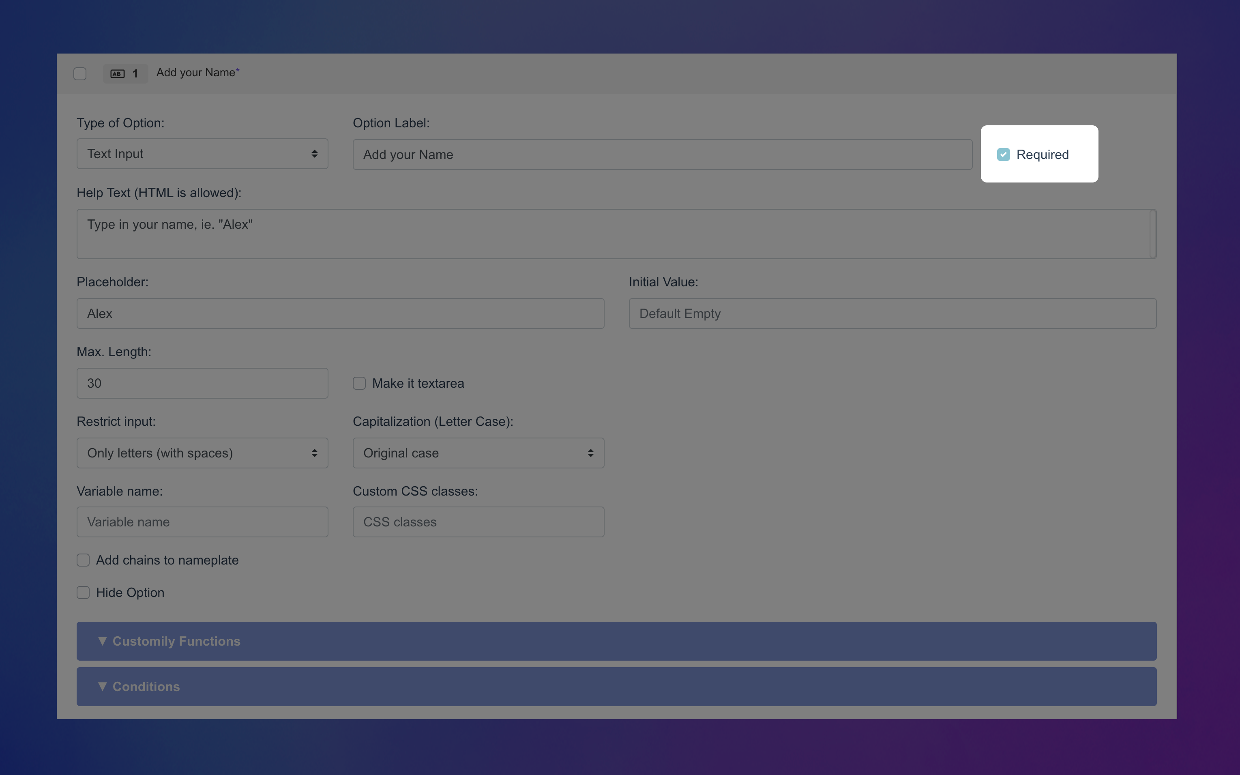Click the Conditions triangle arrow icon
Viewport: 1240px width, 775px height.
(103, 686)
